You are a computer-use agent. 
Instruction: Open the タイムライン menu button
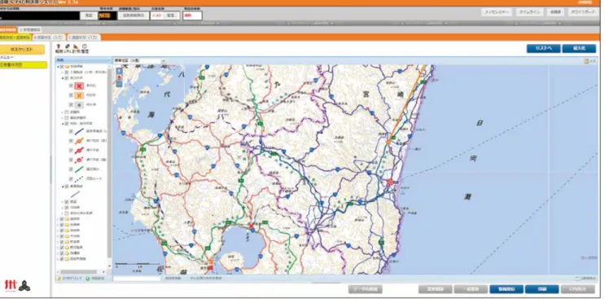click(530, 12)
